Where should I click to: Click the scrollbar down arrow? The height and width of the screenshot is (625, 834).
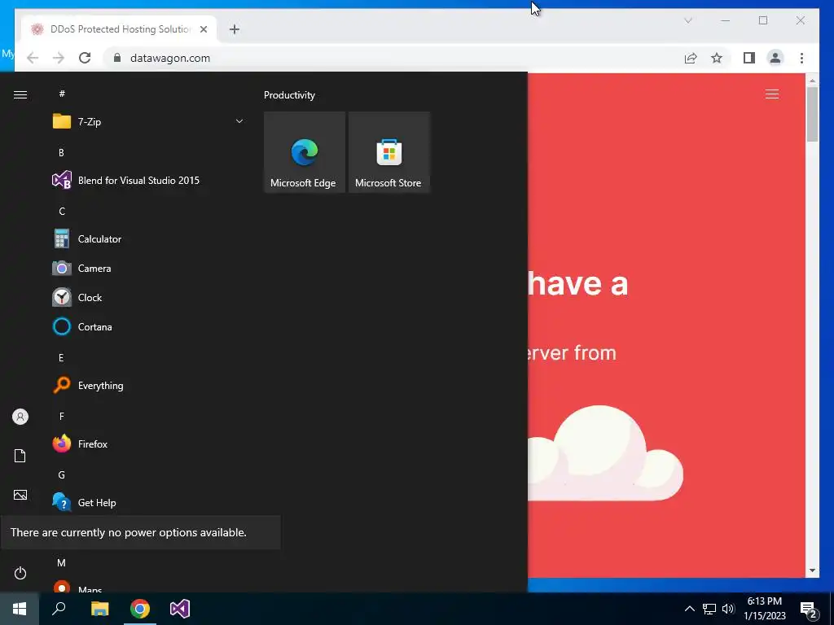pos(812,570)
